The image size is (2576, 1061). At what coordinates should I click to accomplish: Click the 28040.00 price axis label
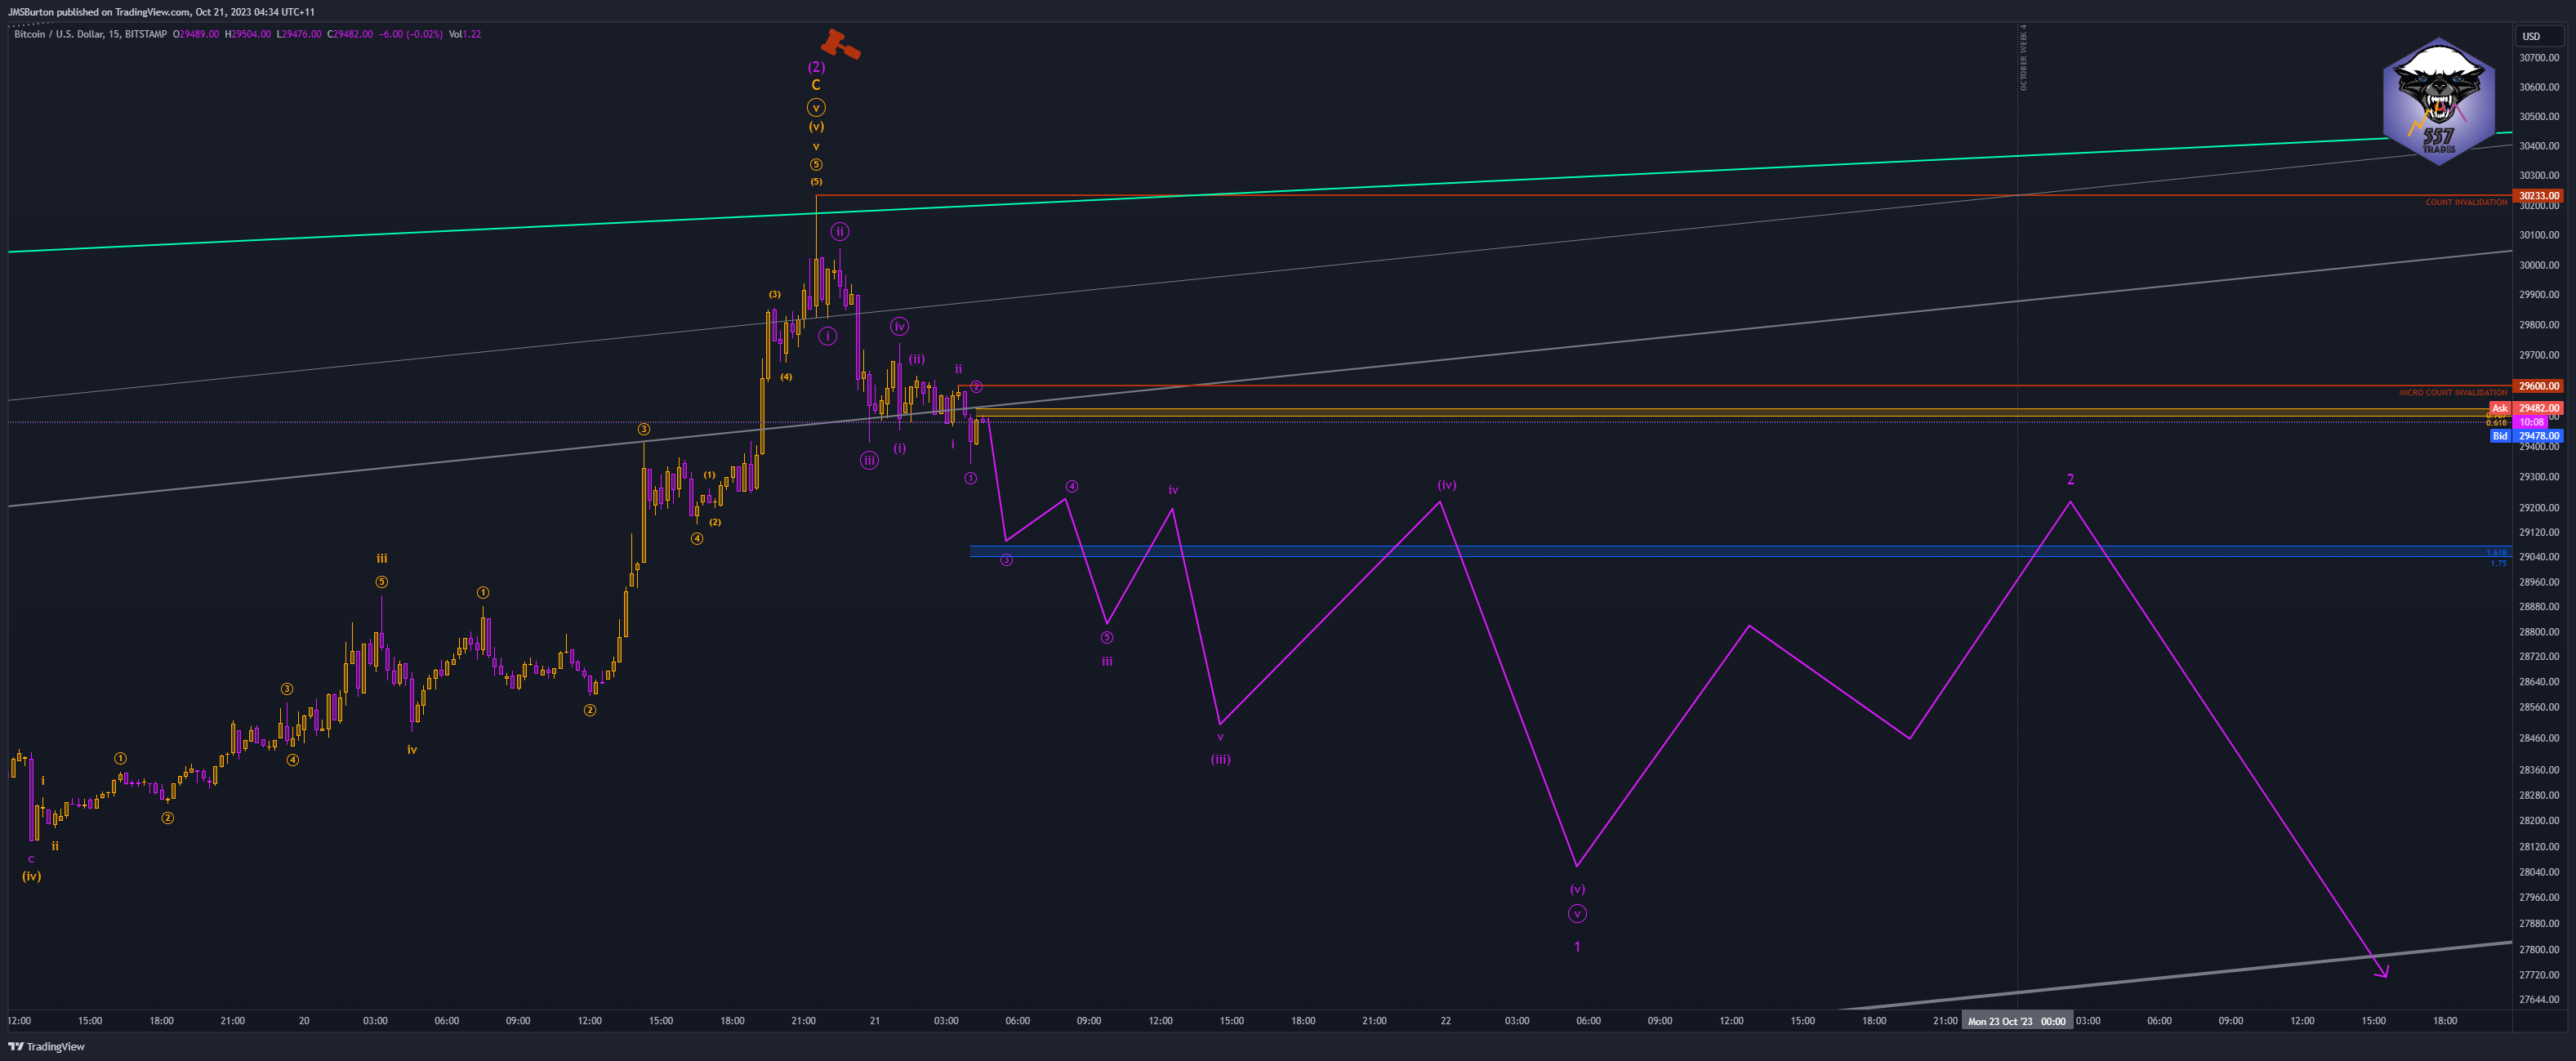pos(2539,872)
